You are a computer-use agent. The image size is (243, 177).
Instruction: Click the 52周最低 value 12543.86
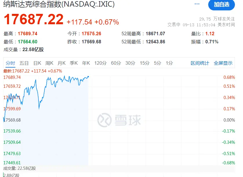click(156, 42)
